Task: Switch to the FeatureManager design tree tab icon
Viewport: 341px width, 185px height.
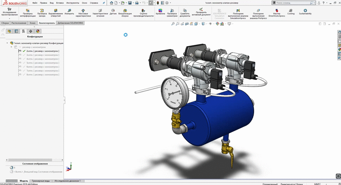Action: coord(9,31)
